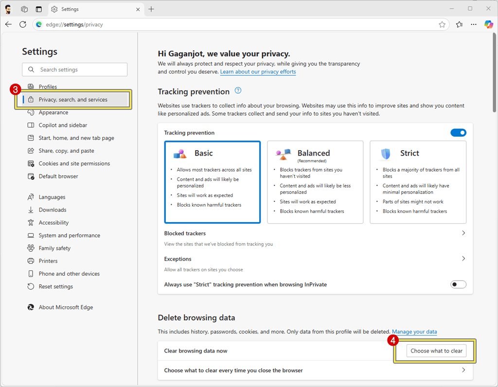
Task: Open Cookies and site permissions
Action: click(x=74, y=163)
